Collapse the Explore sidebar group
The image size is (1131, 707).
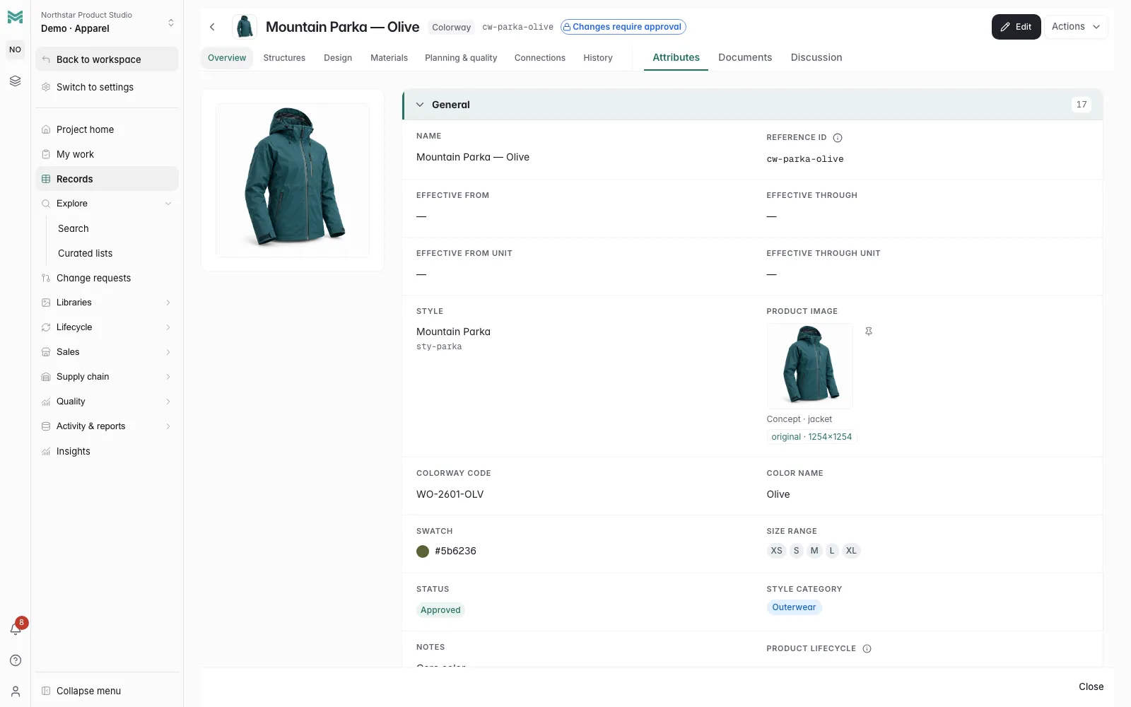tap(107, 204)
